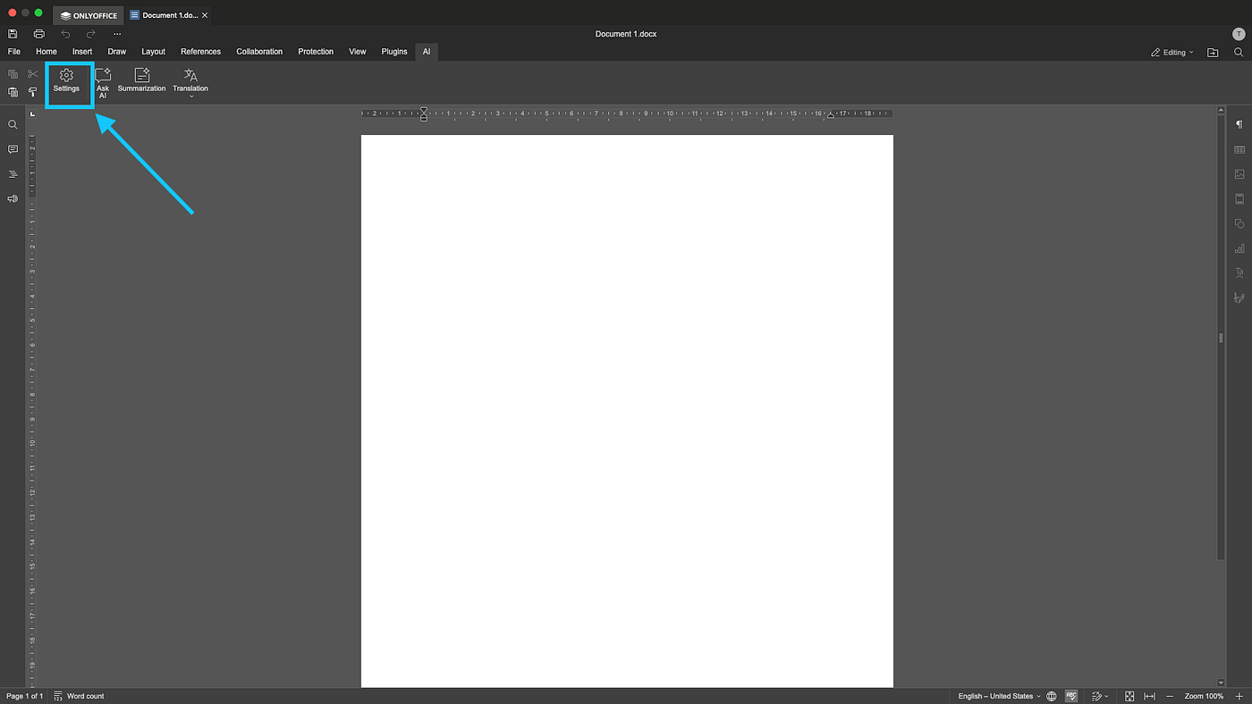Viewport: 1252px width, 704px height.
Task: Select the AI ribbon tab
Action: [427, 52]
